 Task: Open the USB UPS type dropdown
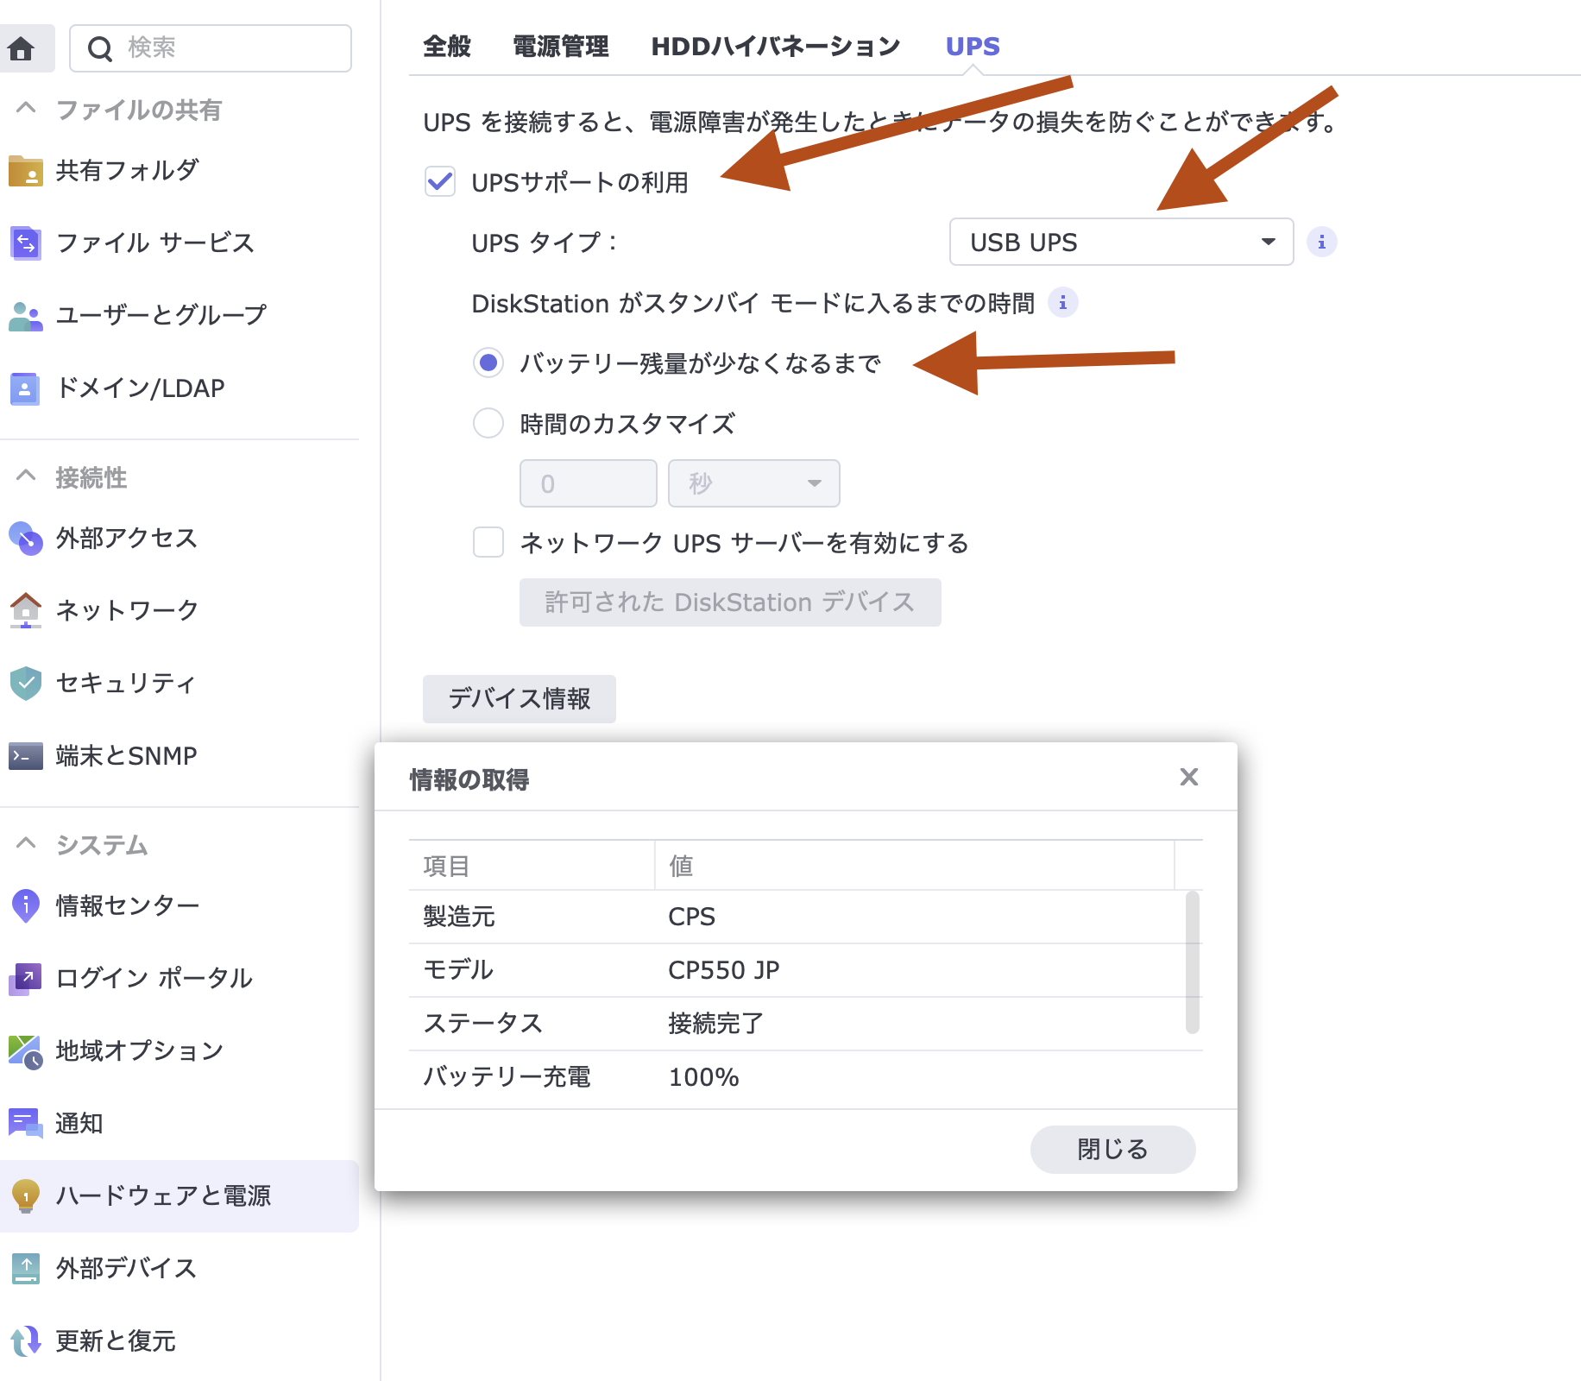1120,243
